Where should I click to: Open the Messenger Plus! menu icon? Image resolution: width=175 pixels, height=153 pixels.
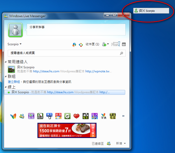116,44
